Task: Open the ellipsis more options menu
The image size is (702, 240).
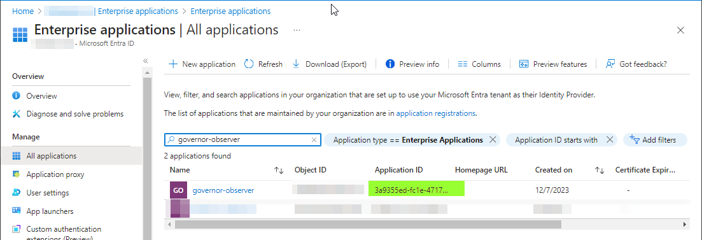Action: click(x=297, y=30)
